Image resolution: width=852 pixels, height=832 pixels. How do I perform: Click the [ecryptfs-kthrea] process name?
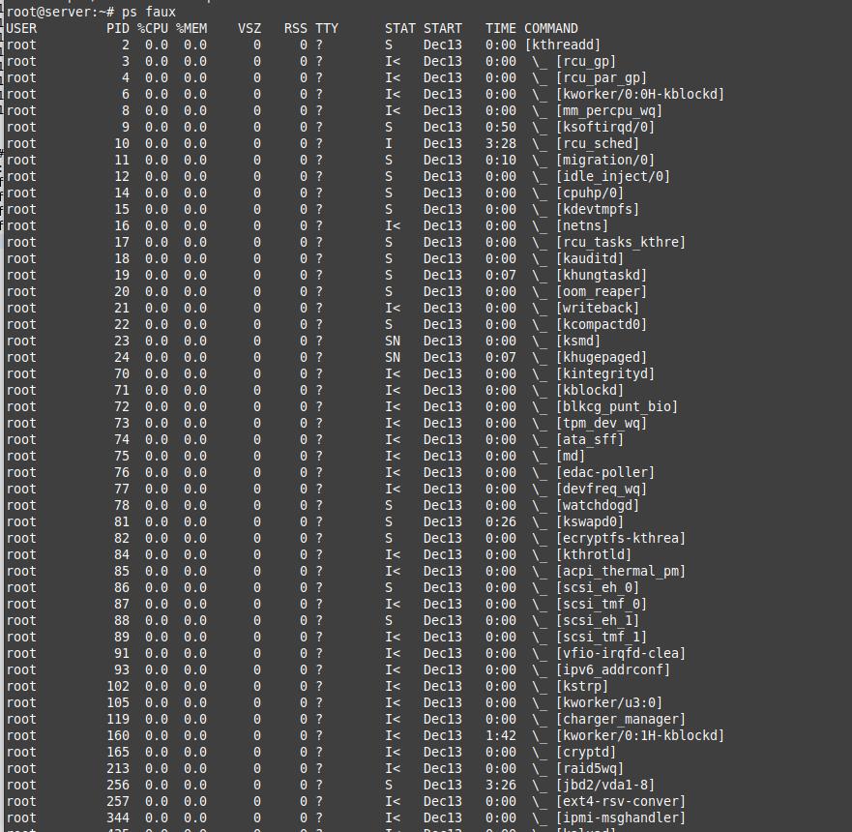pos(621,538)
